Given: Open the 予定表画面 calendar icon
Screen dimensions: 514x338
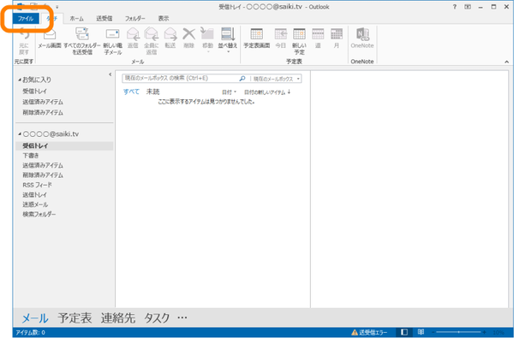Looking at the screenshot, I should pos(257,39).
